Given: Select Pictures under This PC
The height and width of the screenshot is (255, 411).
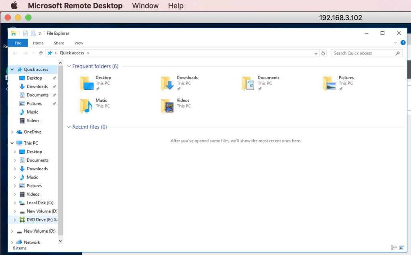Looking at the screenshot, I should tap(34, 186).
